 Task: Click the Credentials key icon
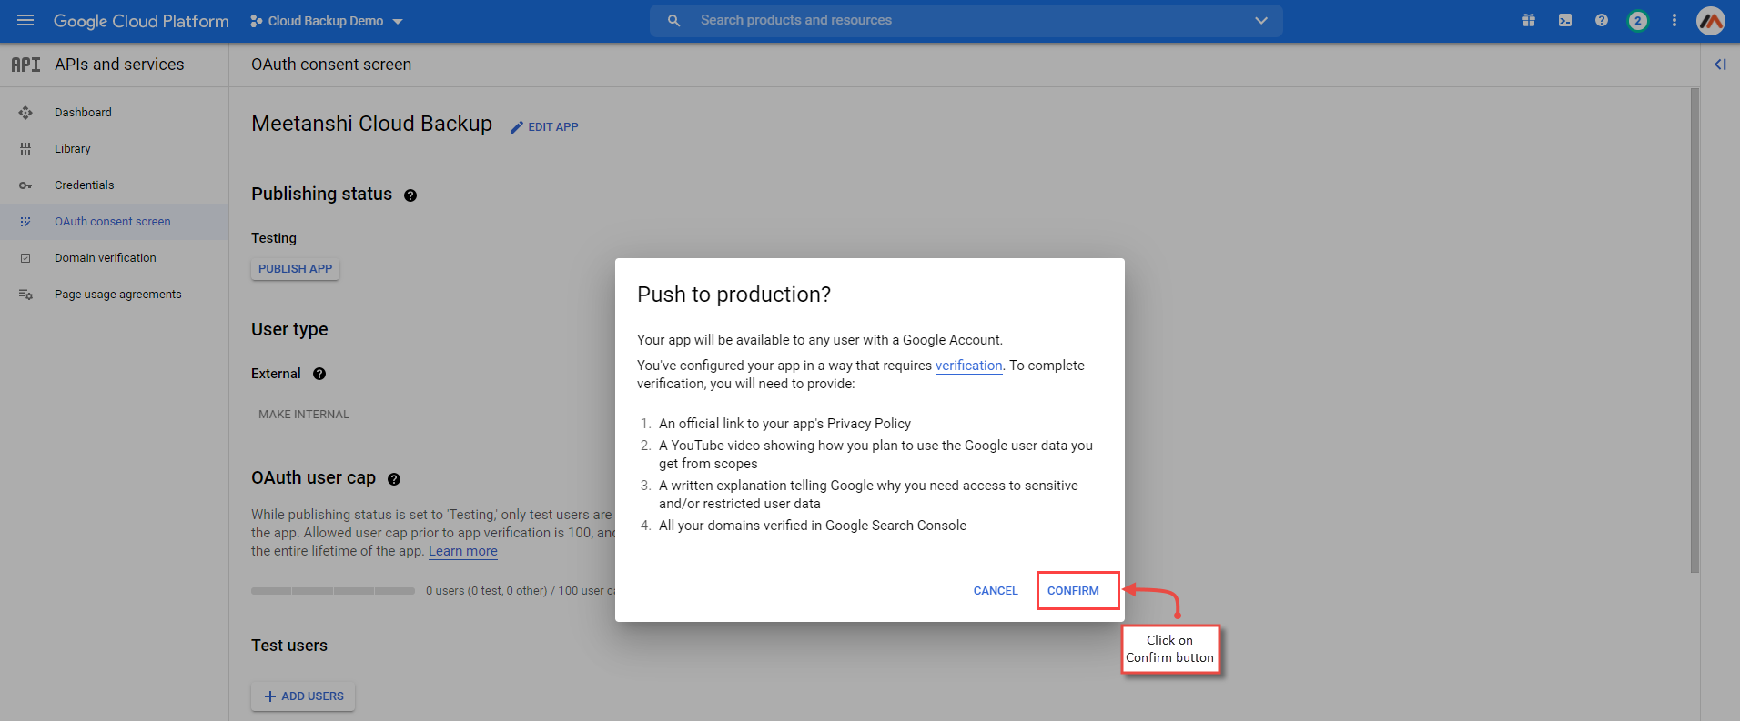point(25,185)
